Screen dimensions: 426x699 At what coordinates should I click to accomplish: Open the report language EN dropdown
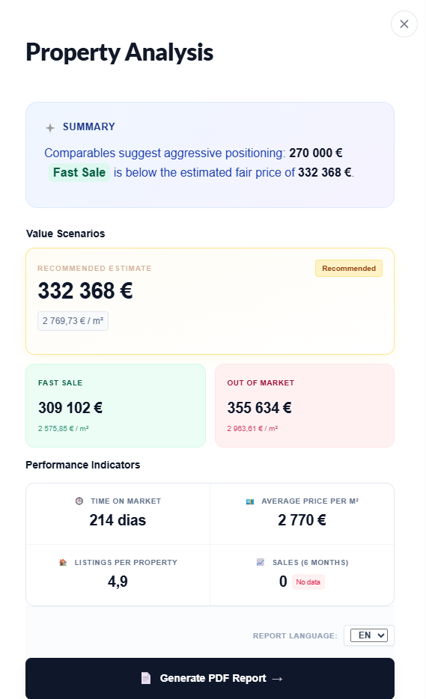tap(369, 635)
